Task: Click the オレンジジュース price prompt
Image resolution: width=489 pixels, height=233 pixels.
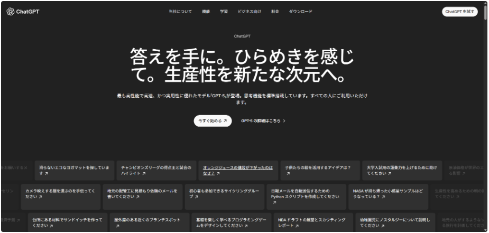Action: (237, 170)
